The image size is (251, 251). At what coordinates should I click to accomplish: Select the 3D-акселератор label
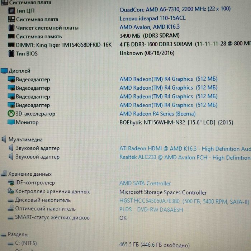click(x=35, y=114)
